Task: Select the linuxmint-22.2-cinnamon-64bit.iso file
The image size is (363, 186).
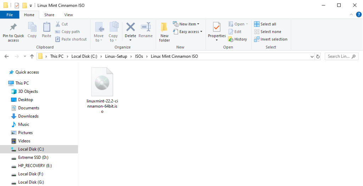Action: click(102, 89)
